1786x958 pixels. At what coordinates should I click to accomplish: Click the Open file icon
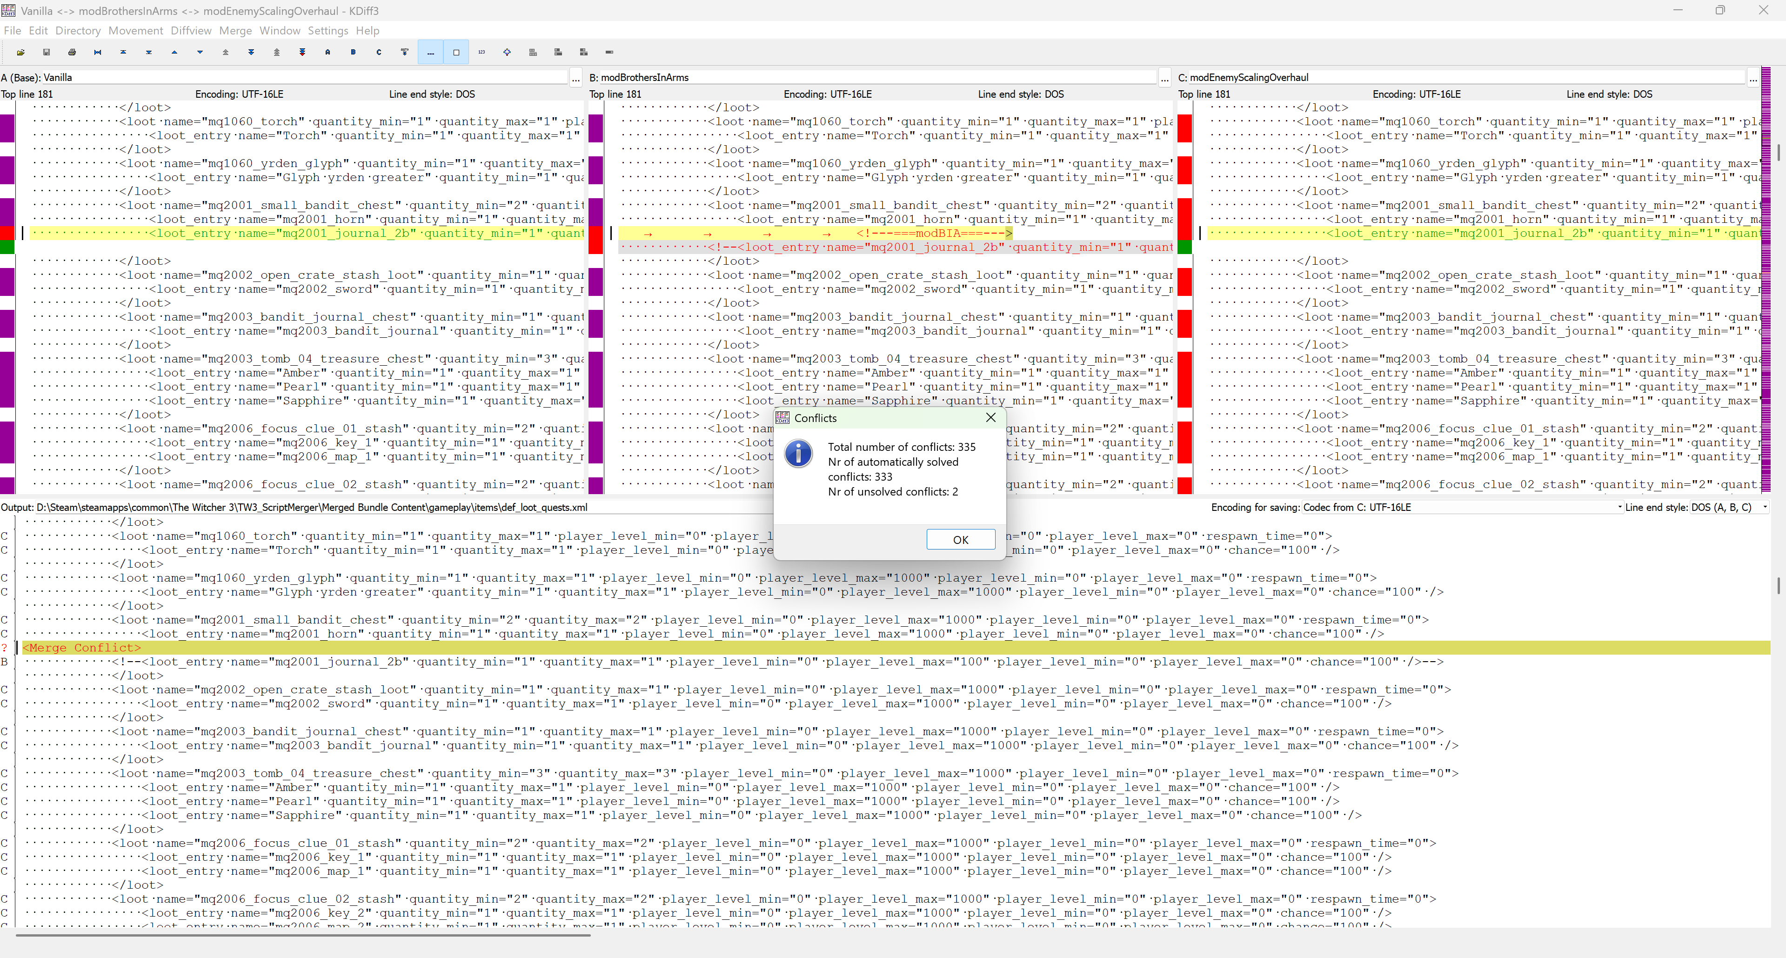tap(21, 52)
